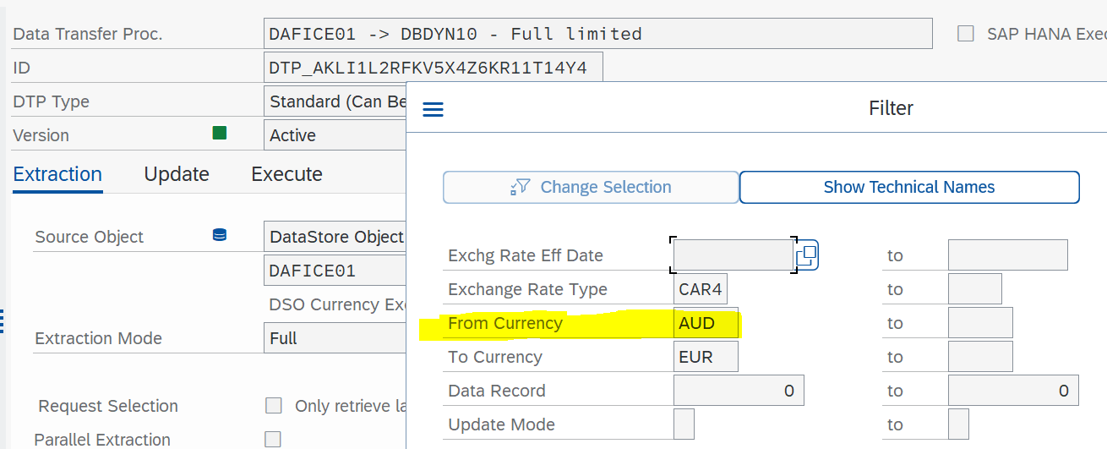The image size is (1107, 449).
Task: Switch to the Update tab
Action: pos(177,174)
